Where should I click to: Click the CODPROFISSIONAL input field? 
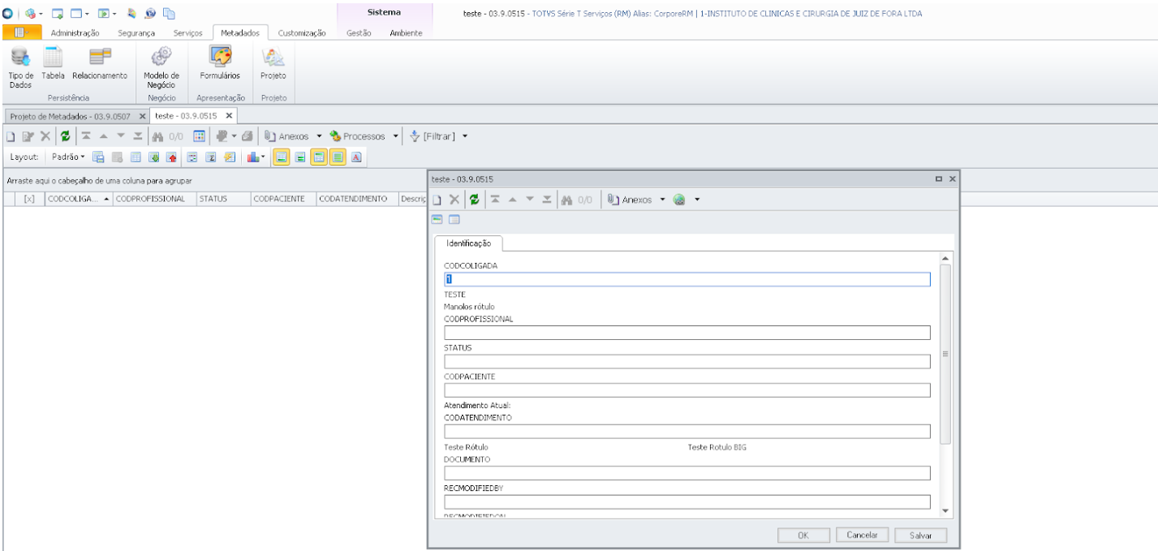[687, 332]
